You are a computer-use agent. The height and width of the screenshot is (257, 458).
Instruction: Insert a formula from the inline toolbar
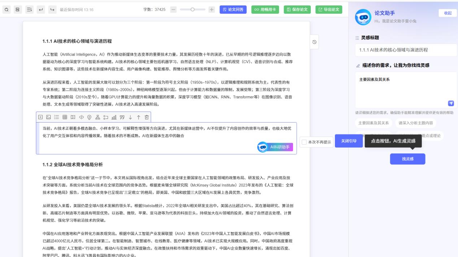point(73,118)
